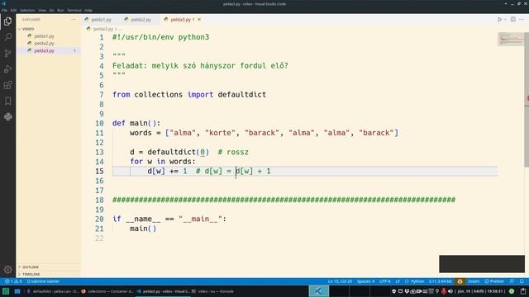
Task: Click the Insert mode status item
Action: point(474,281)
